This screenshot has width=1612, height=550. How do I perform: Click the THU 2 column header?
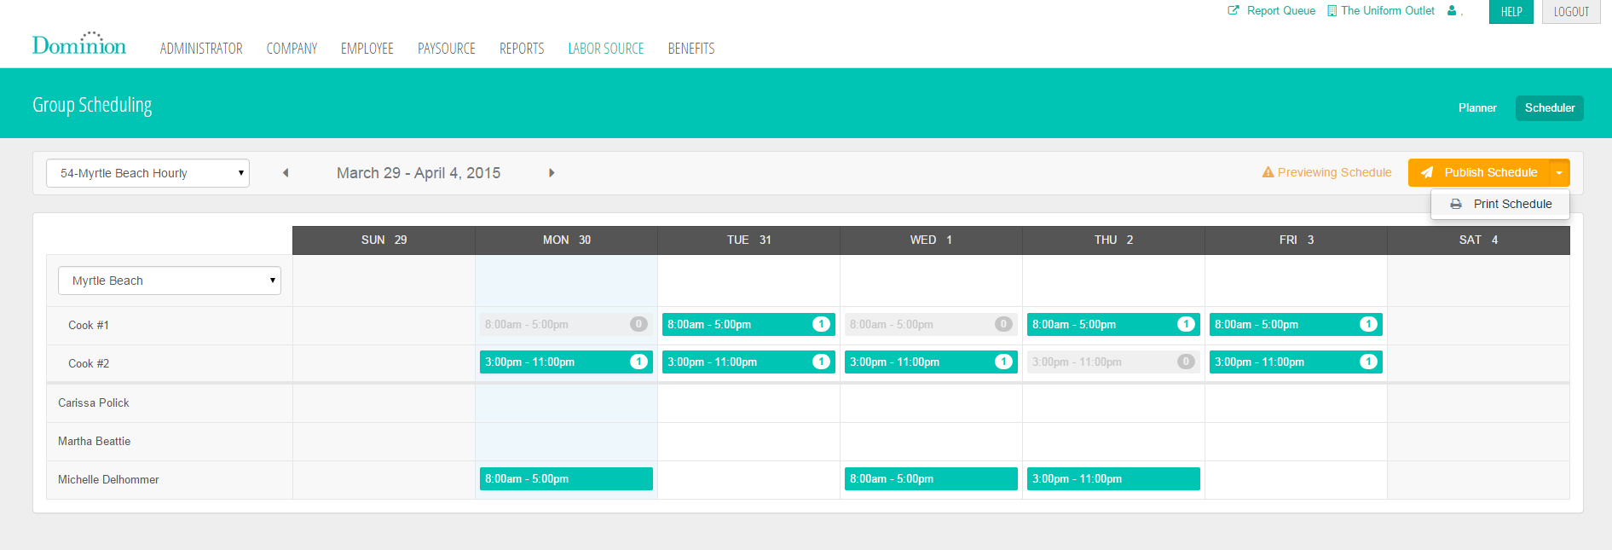coord(1113,240)
